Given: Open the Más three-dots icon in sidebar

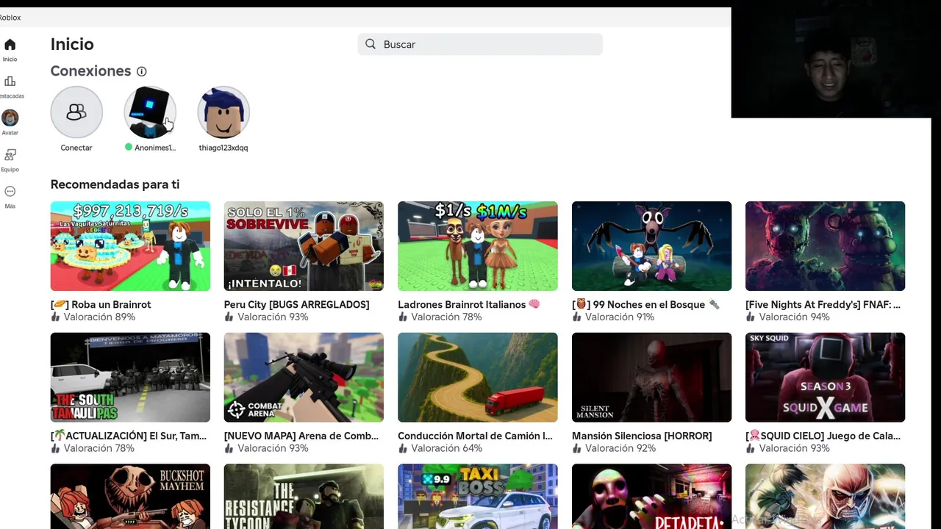Looking at the screenshot, I should [x=10, y=192].
